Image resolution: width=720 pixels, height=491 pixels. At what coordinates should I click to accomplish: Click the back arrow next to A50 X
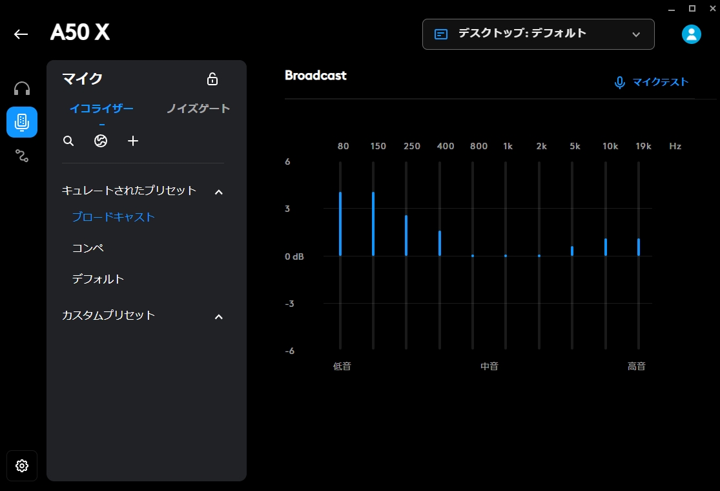pyautogui.click(x=21, y=34)
